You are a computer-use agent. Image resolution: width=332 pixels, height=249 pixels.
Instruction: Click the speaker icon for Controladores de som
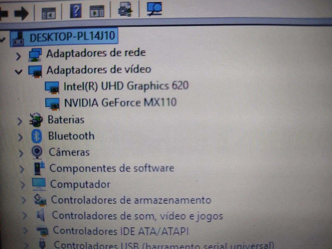tap(41, 215)
